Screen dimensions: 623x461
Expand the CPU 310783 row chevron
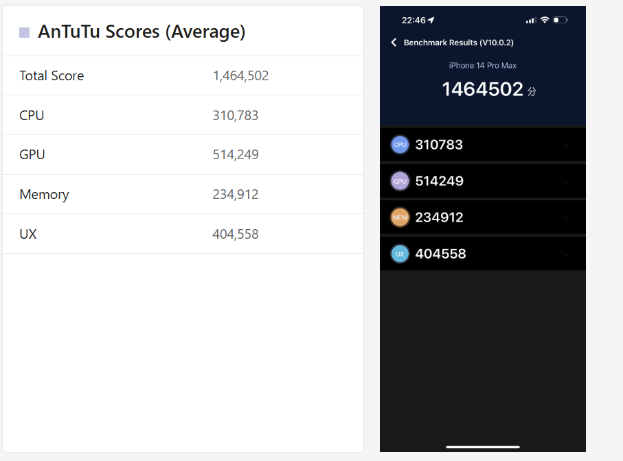pos(566,145)
